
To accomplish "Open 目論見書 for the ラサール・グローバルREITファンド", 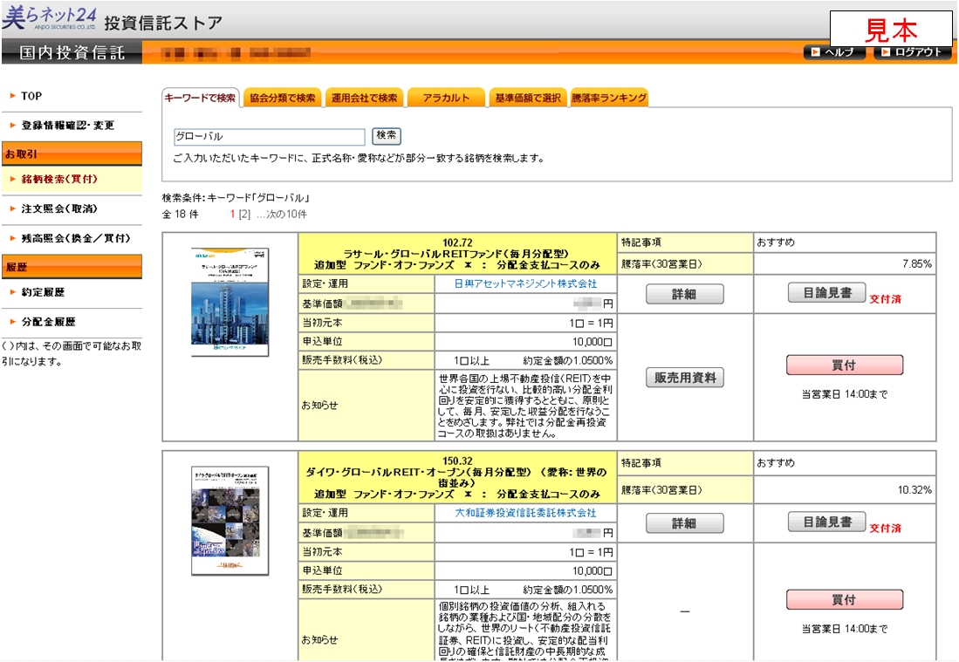I will point(827,293).
